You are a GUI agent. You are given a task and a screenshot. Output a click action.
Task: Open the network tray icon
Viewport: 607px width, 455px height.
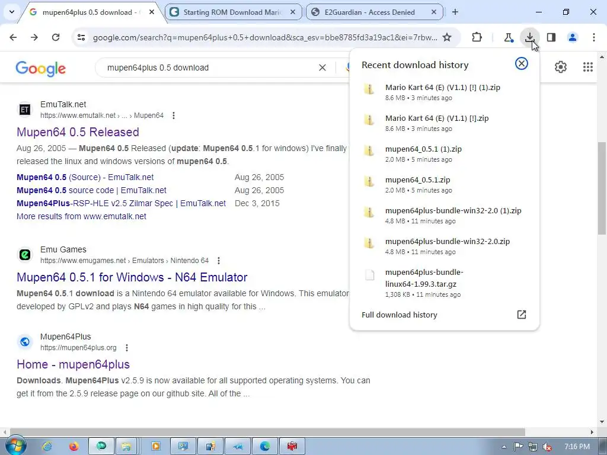point(533,447)
